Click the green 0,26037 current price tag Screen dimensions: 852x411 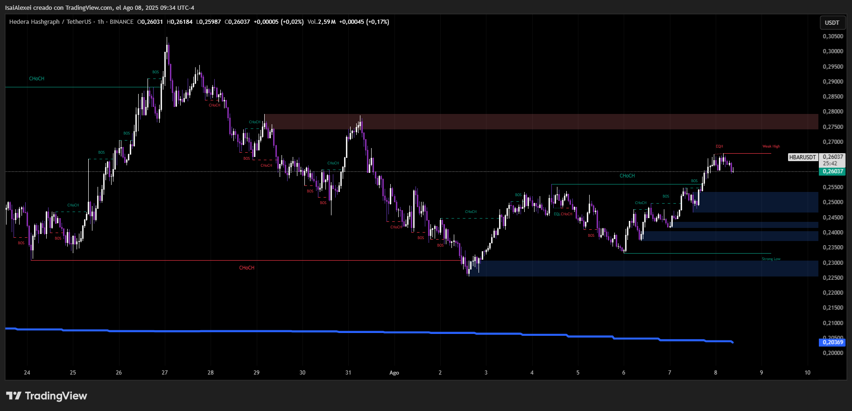[x=832, y=171]
